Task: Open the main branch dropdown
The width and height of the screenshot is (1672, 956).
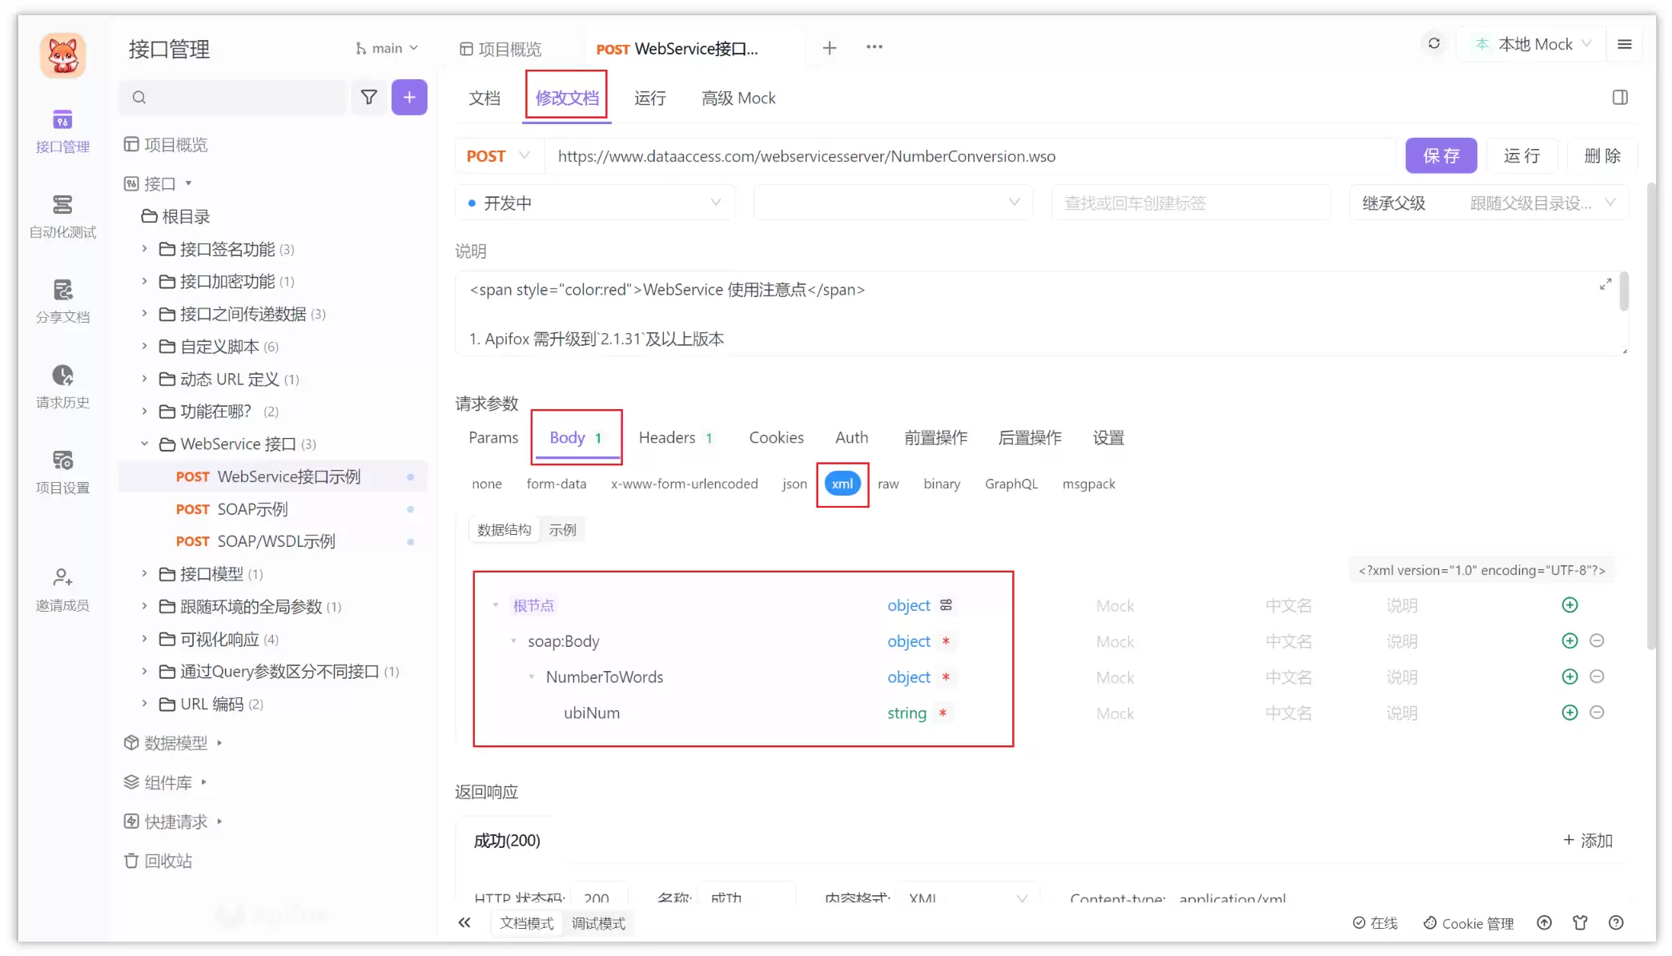Action: point(388,49)
